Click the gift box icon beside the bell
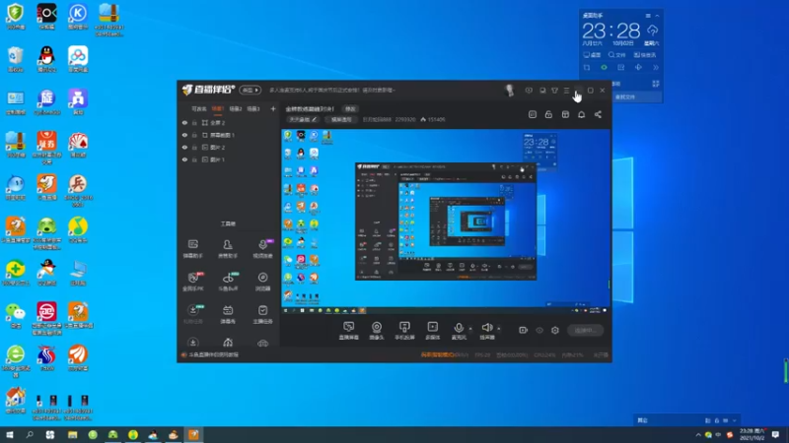Image resolution: width=789 pixels, height=443 pixels. [565, 114]
